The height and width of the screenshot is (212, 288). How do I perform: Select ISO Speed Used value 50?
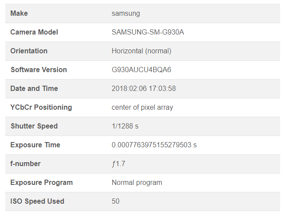point(115,202)
